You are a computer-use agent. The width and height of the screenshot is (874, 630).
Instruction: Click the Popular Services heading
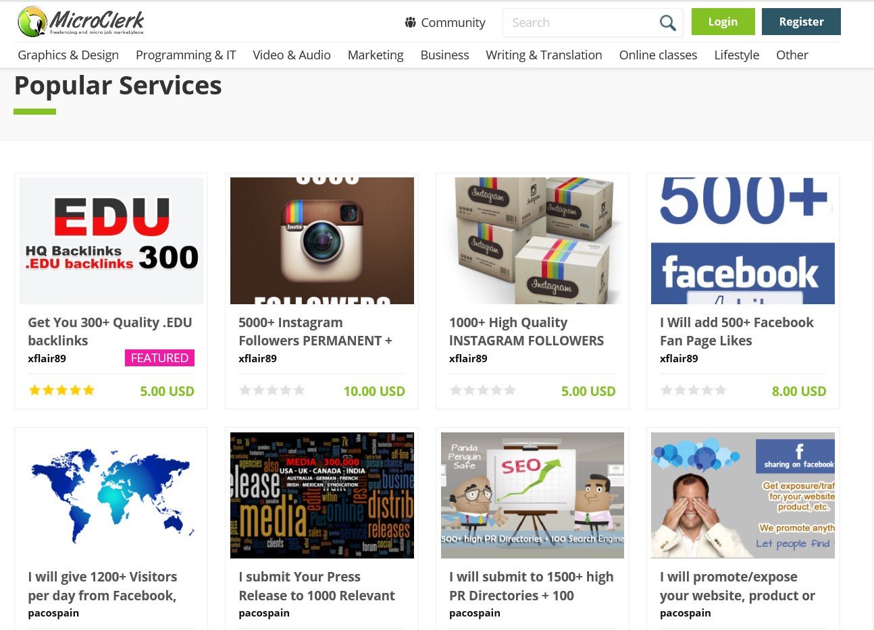click(x=118, y=86)
